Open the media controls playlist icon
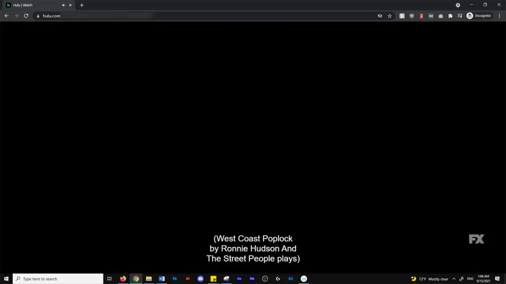Viewport: 506px width, 284px height. (x=460, y=16)
